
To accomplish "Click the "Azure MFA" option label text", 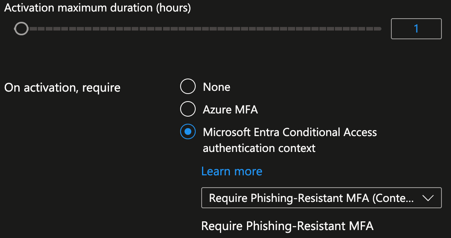I will click(230, 109).
